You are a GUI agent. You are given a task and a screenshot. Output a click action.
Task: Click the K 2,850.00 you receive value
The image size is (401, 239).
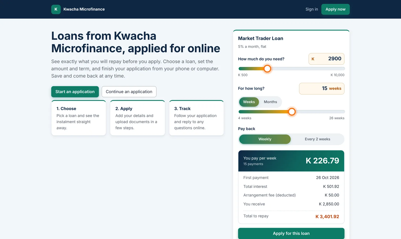(329, 204)
